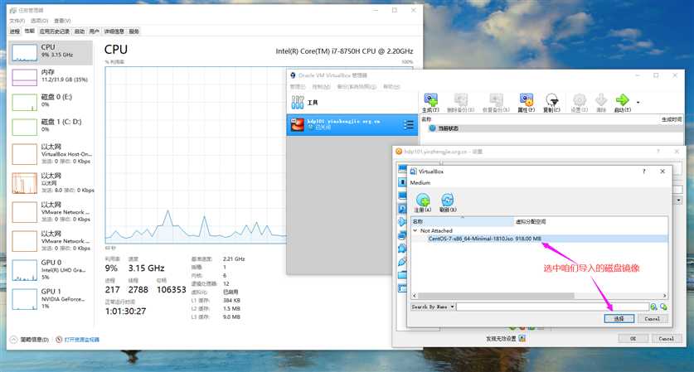This screenshot has width=694, height=372.
Task: Click OK in the settings window
Action: 633,338
